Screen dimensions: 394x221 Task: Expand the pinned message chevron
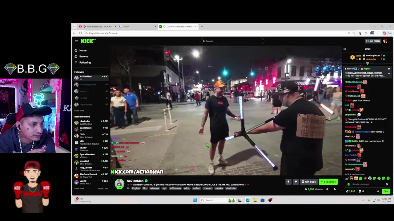389,74
